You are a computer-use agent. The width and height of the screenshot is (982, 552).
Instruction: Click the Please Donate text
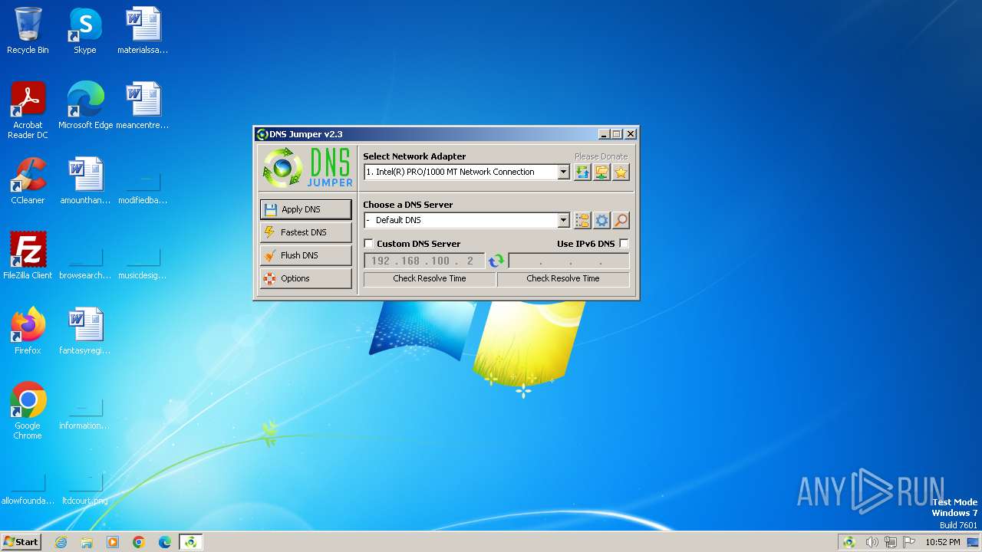[x=601, y=156]
